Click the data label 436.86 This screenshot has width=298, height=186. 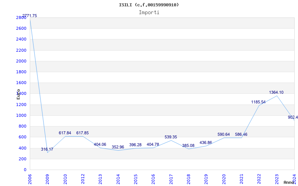coord(206,143)
